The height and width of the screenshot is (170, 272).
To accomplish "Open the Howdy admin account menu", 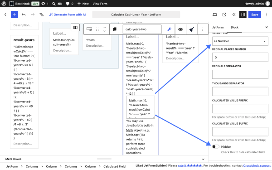I will [x=257, y=4].
